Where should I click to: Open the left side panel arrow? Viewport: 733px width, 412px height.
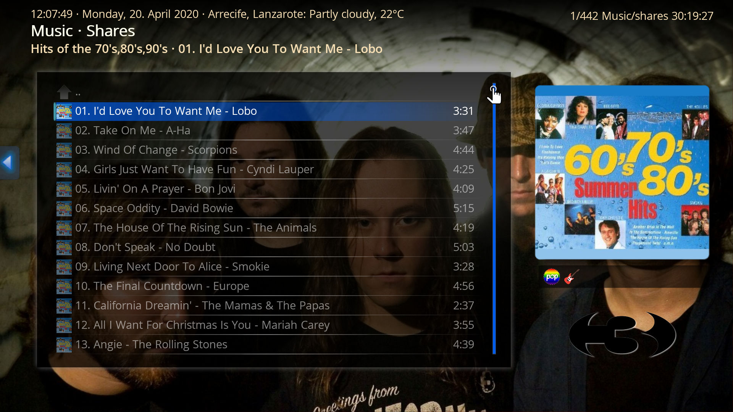(x=8, y=163)
